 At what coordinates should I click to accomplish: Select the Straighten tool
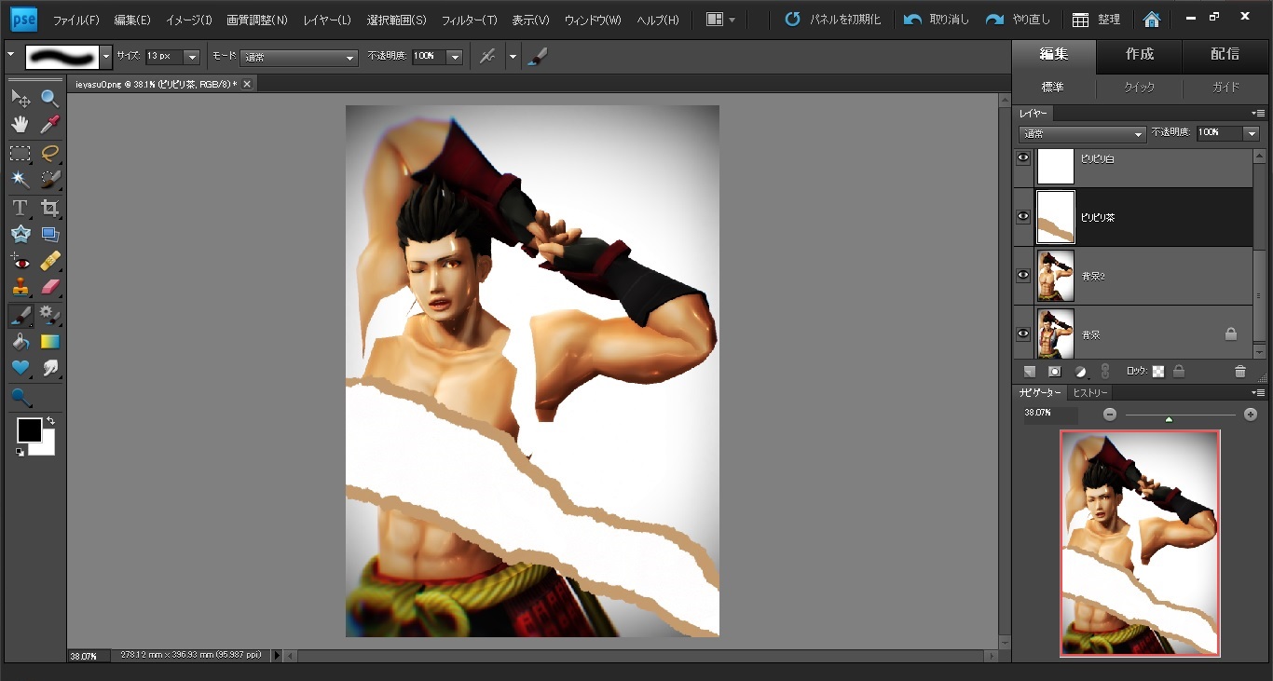(x=49, y=235)
